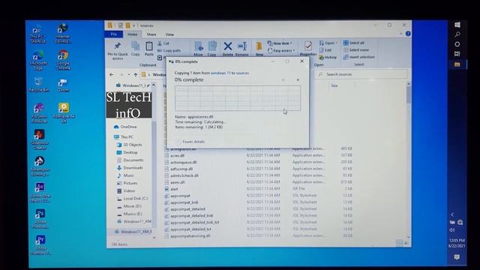
Task: Cancel the copy with the small X
Action: 298,80
